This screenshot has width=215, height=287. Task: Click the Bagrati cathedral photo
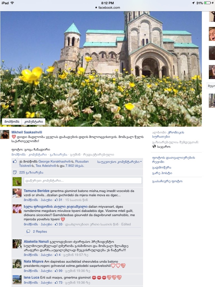101,69
